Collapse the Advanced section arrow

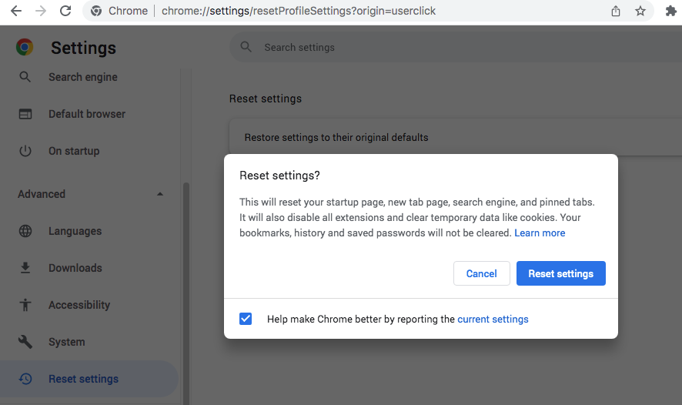coord(160,194)
